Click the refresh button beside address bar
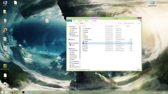This screenshot has height=94, width=168. [120, 23]
